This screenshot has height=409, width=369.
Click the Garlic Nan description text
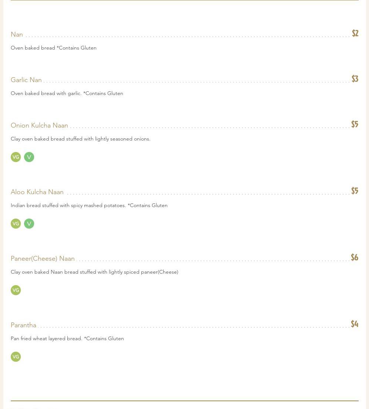click(x=67, y=93)
